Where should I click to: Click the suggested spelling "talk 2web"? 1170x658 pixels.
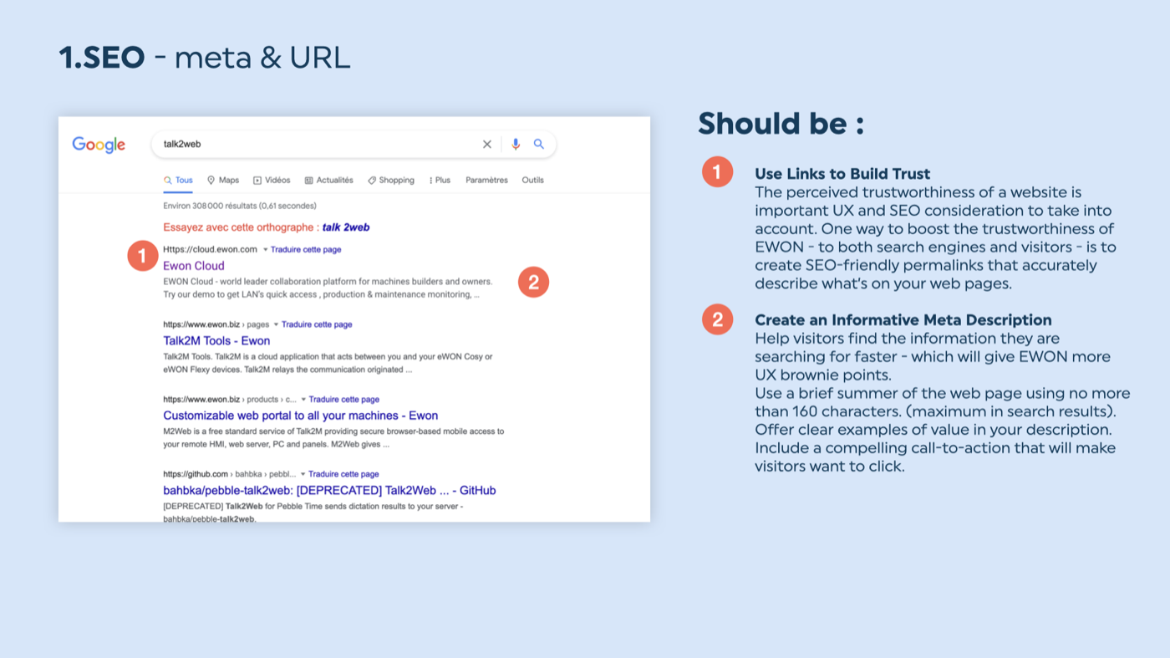(346, 227)
